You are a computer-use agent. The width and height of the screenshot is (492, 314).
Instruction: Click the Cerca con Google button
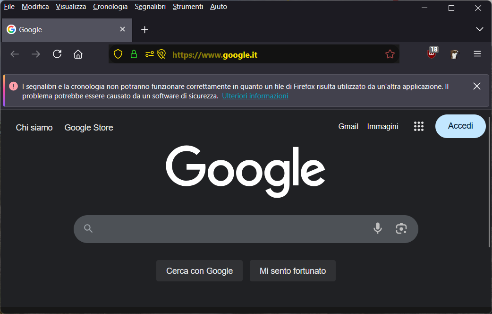click(x=200, y=270)
